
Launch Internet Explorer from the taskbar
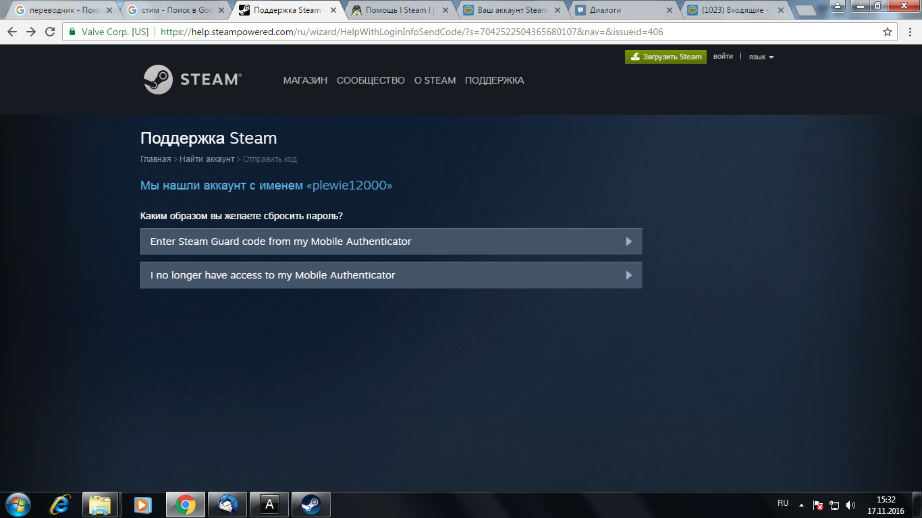tap(60, 504)
